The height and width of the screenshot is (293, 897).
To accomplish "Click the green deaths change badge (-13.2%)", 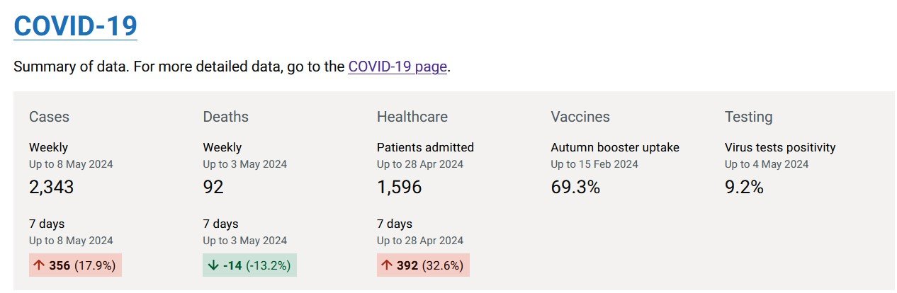I will 249,266.
